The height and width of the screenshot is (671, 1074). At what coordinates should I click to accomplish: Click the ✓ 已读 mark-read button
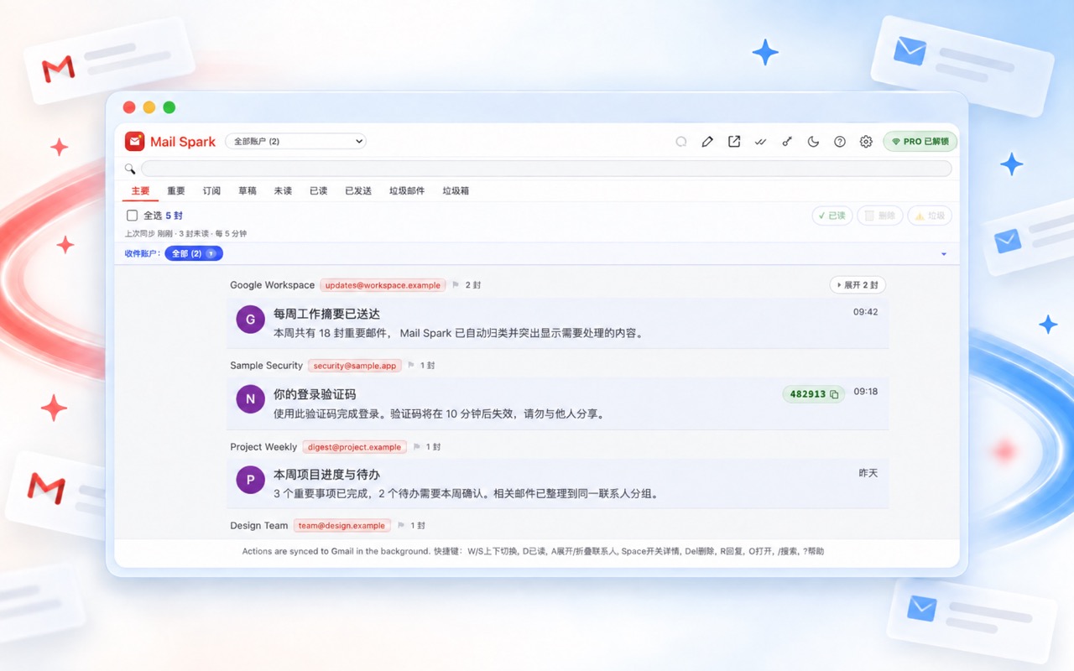[x=832, y=216]
